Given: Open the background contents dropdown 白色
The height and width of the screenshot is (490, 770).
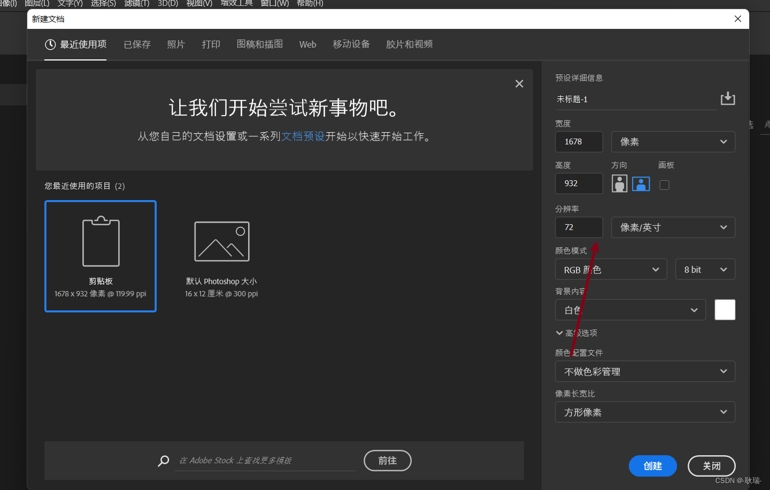Looking at the screenshot, I should 630,310.
